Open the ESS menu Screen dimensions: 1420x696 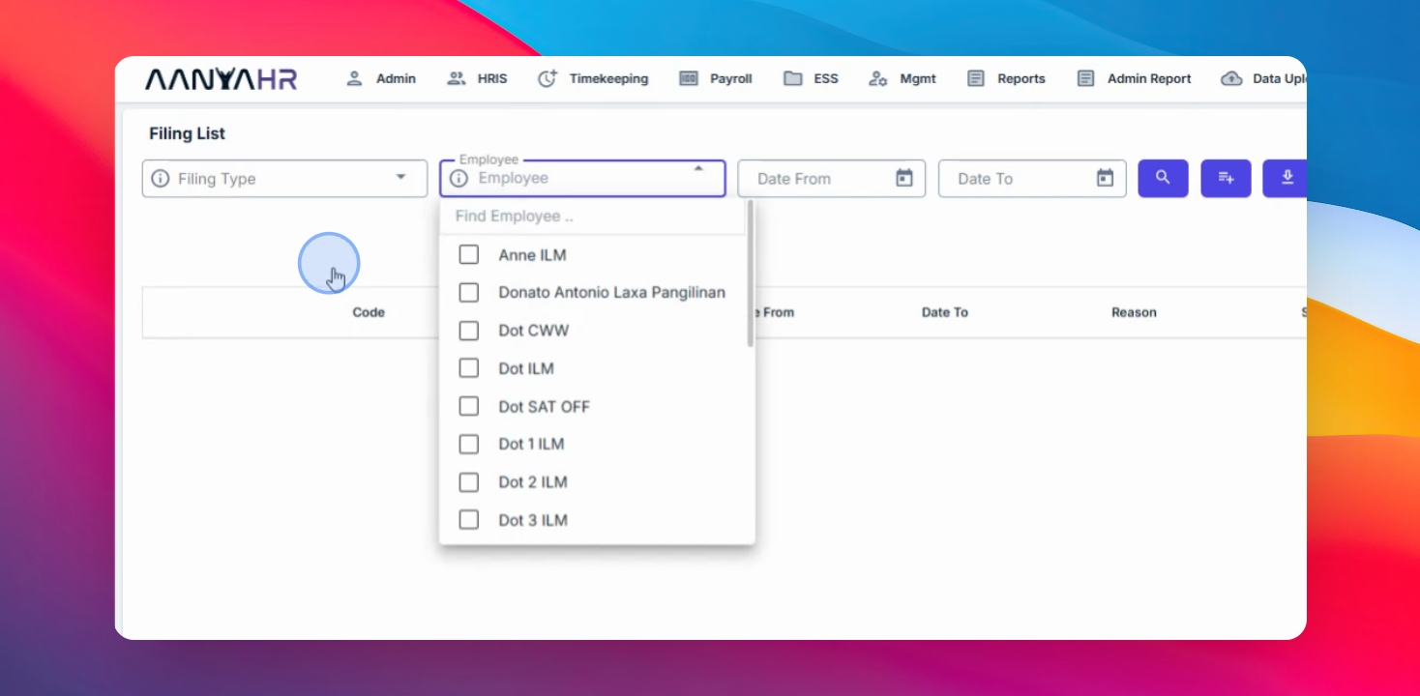click(x=811, y=78)
